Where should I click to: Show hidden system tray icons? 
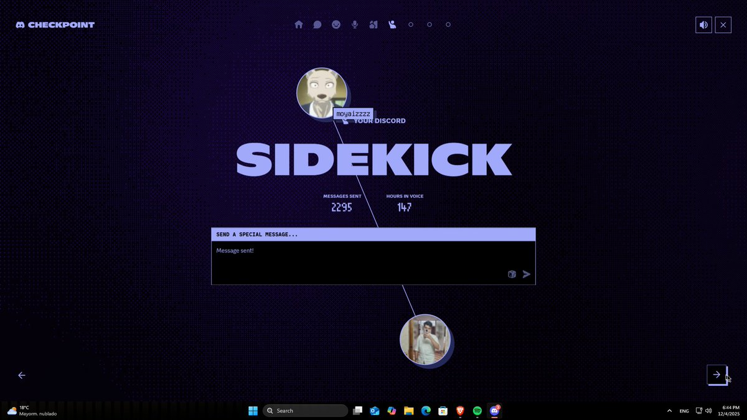[x=669, y=411]
